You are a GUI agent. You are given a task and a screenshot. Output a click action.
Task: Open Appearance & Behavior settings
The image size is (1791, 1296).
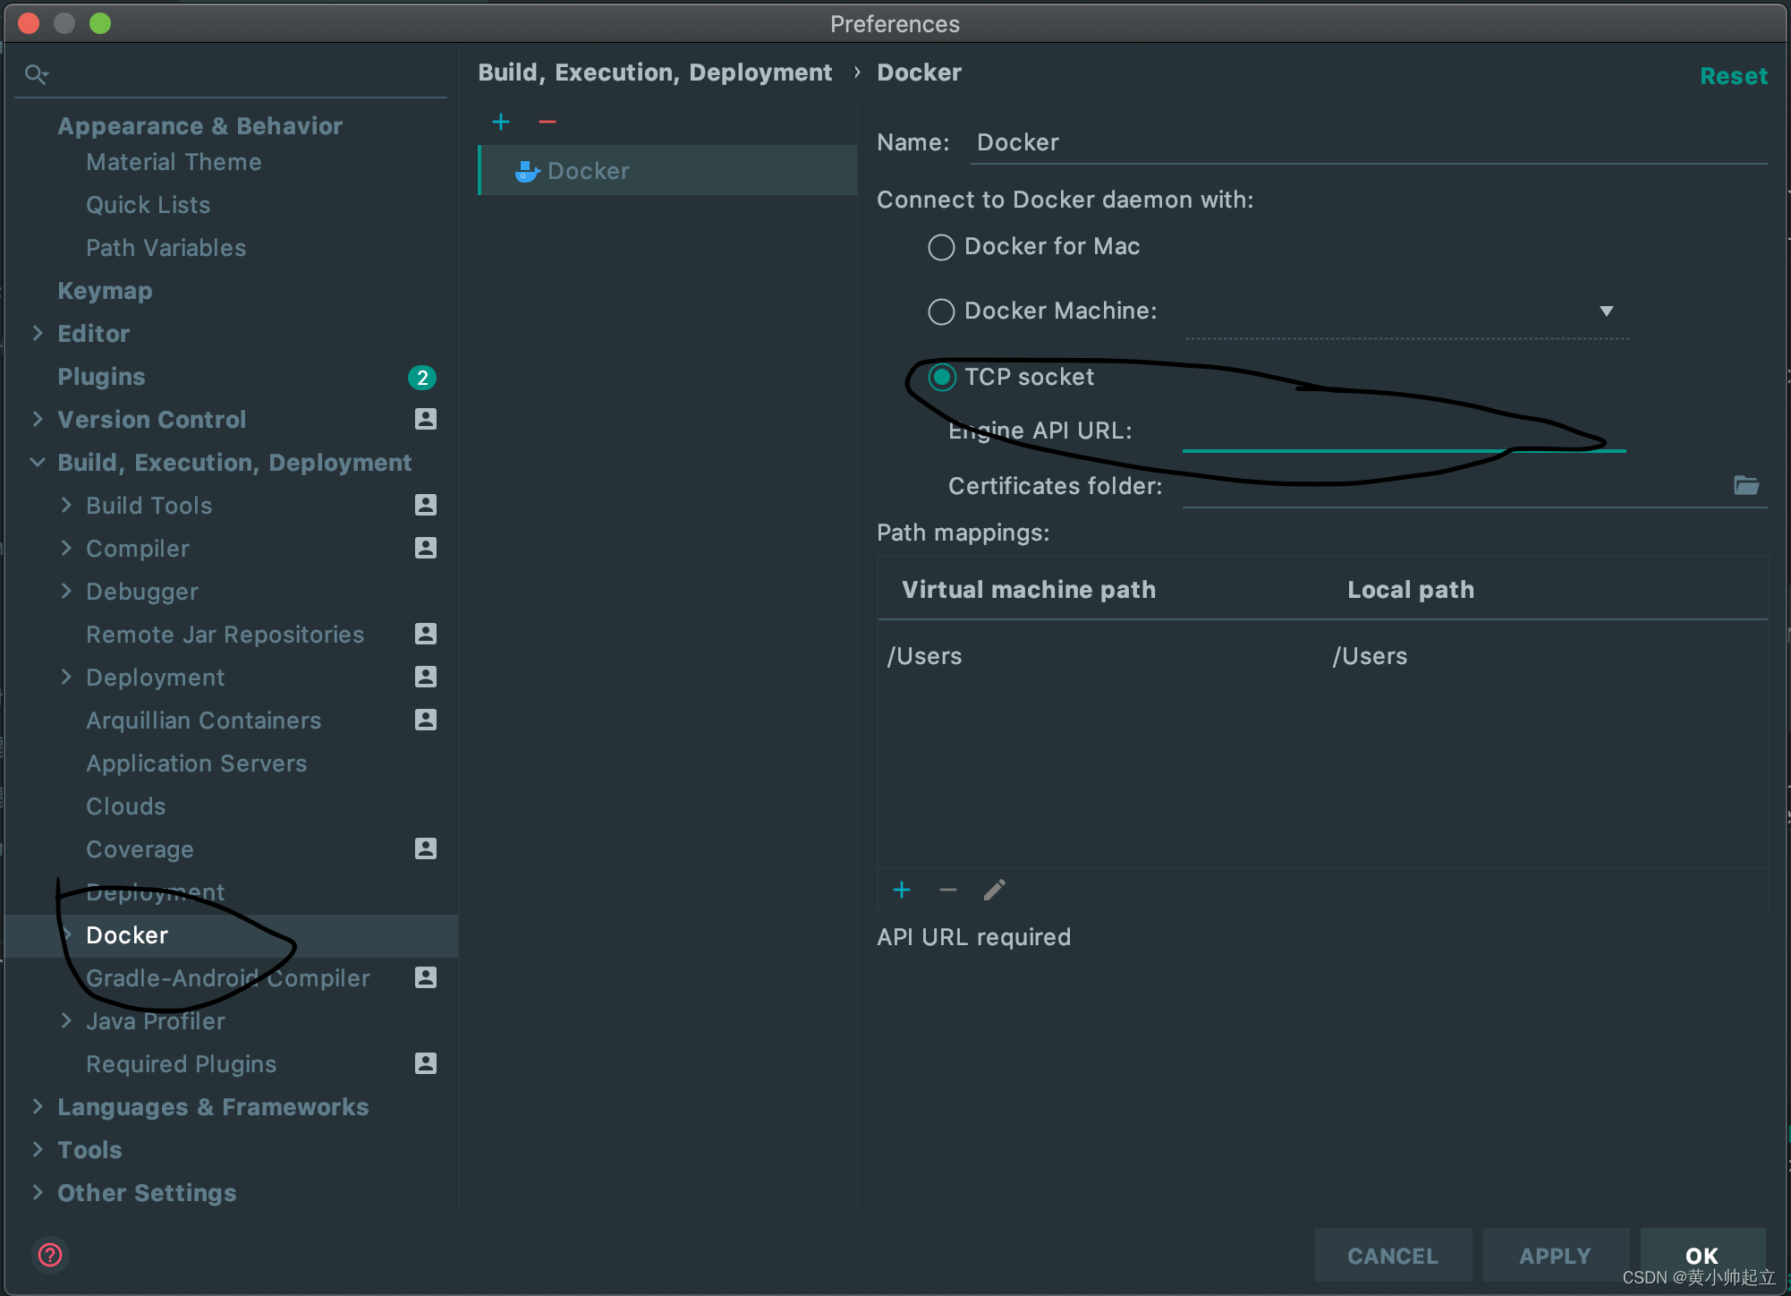click(200, 126)
